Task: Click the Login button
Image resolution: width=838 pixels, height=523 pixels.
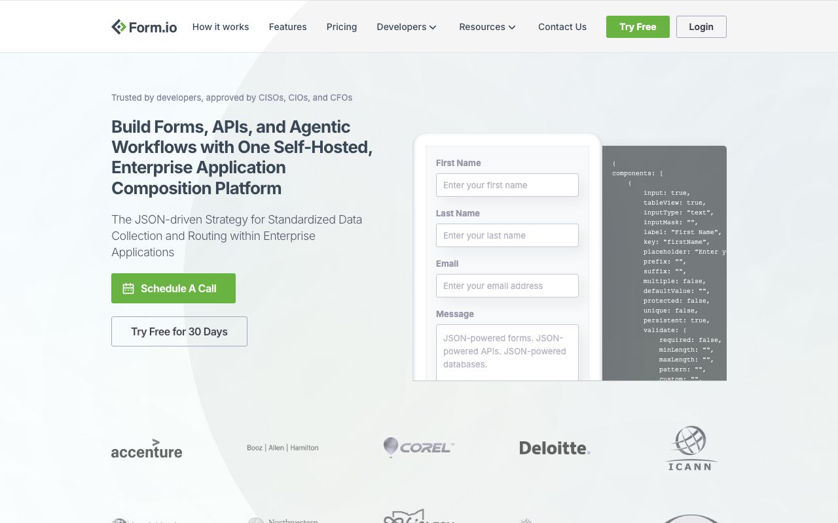Action: click(x=701, y=27)
